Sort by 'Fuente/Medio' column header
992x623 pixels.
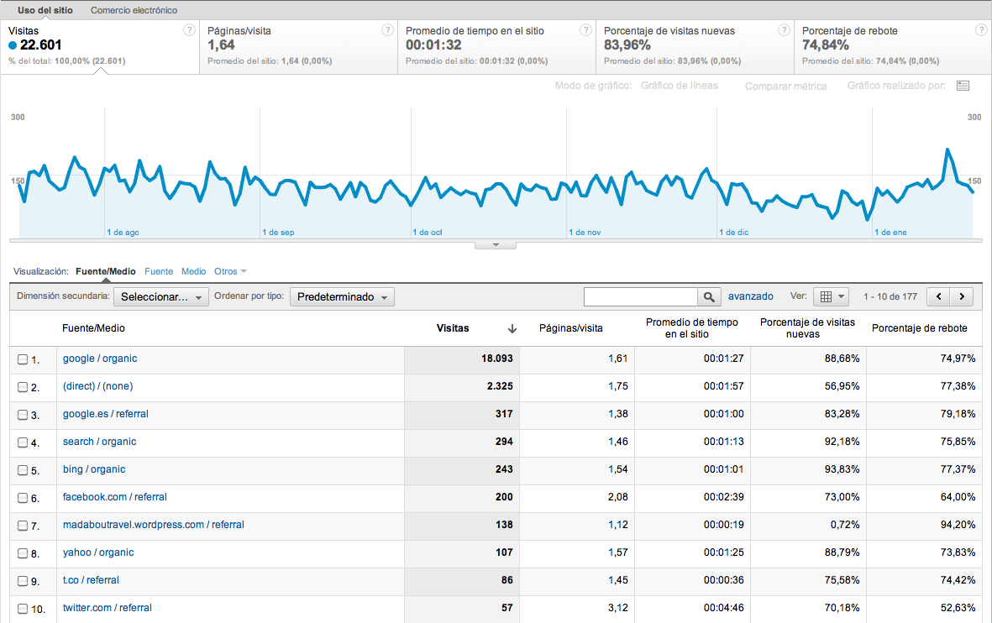click(93, 328)
